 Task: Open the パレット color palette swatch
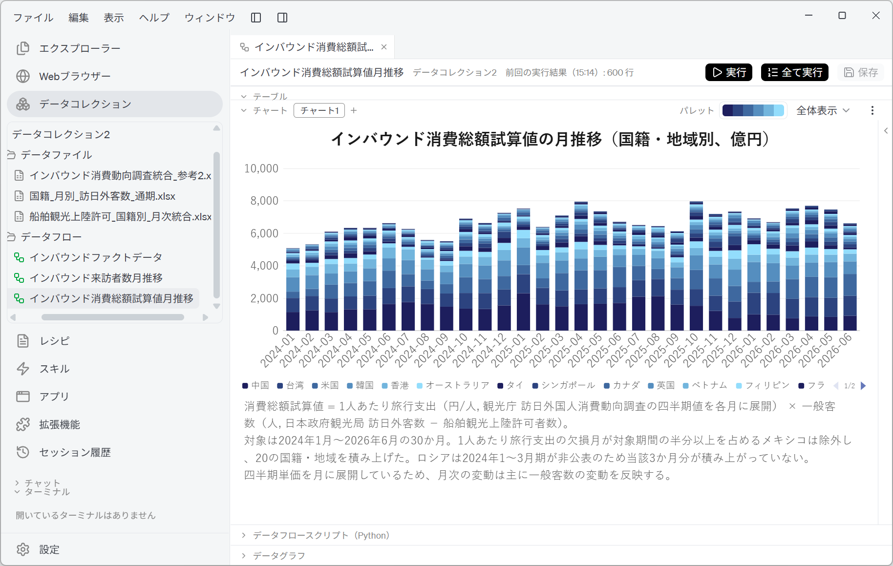coord(753,111)
